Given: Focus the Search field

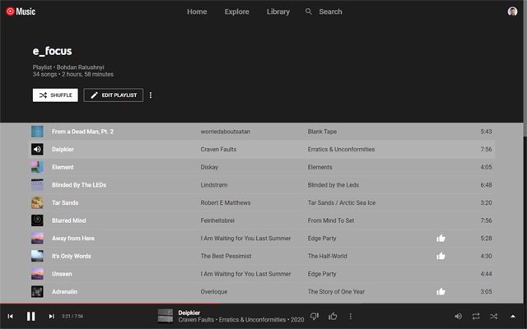Looking at the screenshot, I should point(330,12).
